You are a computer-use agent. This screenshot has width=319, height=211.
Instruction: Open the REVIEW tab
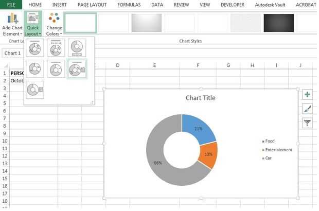pyautogui.click(x=181, y=5)
